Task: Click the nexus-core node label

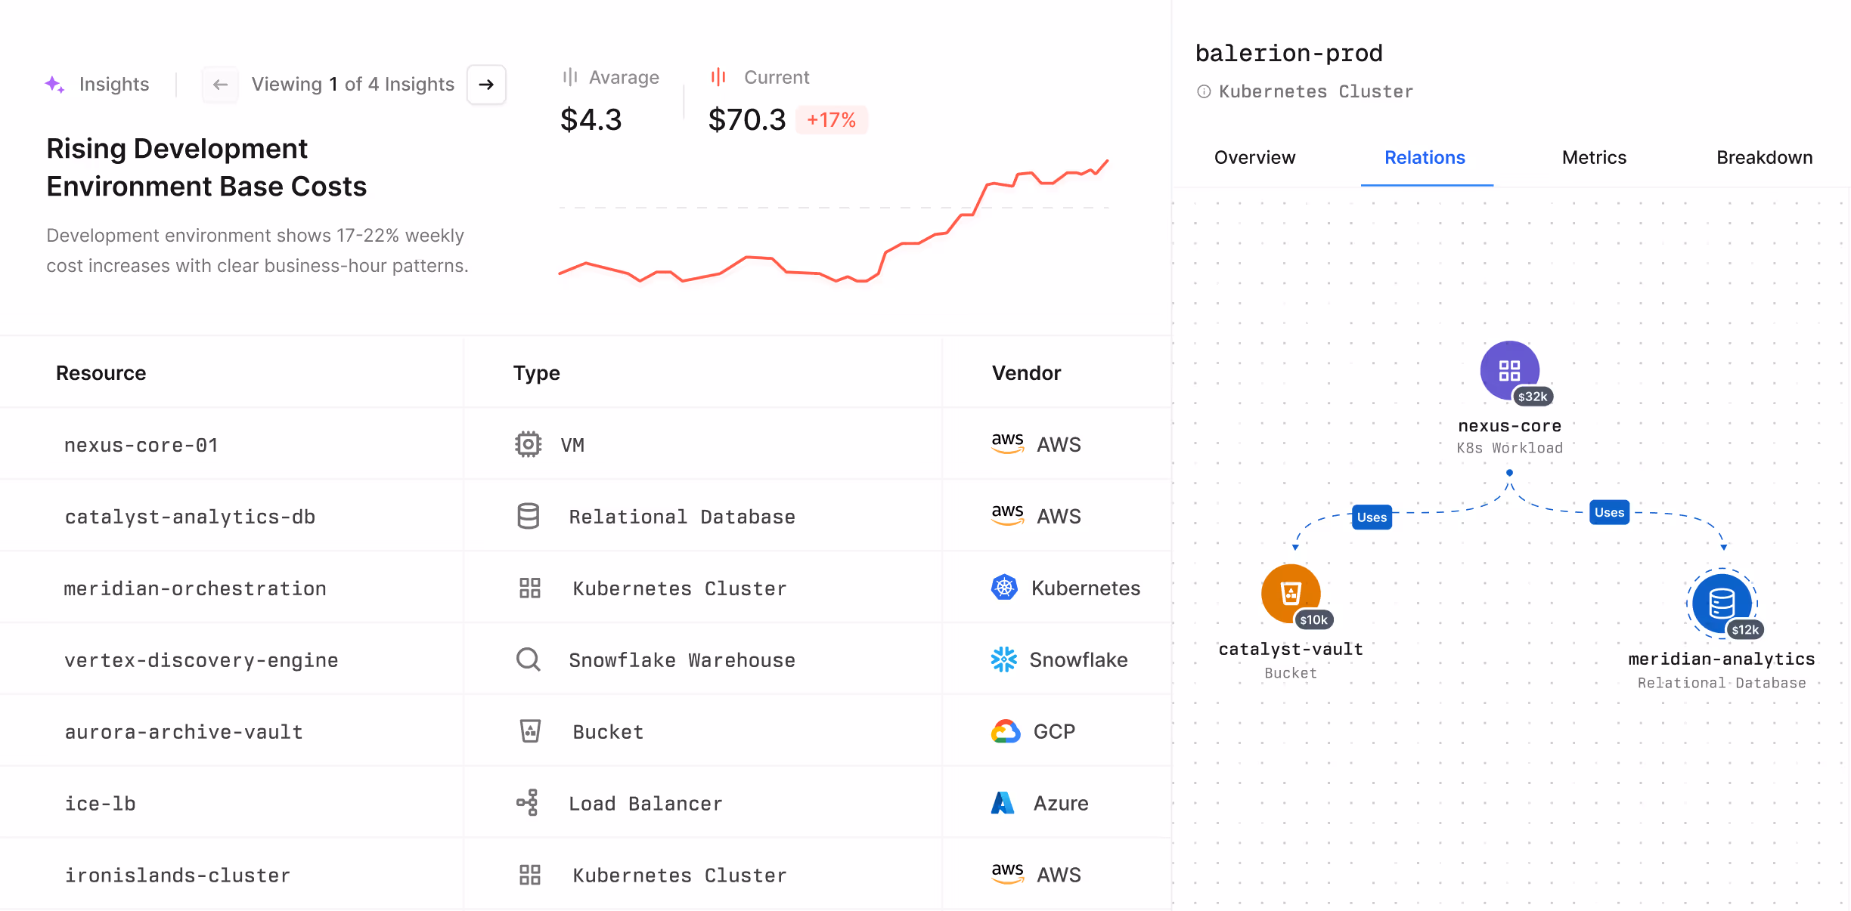Action: pyautogui.click(x=1509, y=426)
